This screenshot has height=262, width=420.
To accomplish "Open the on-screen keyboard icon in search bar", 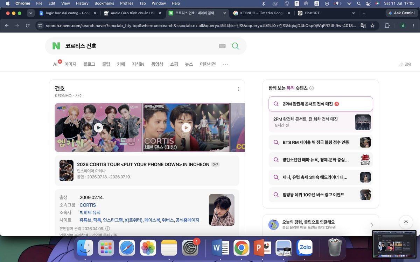I will pyautogui.click(x=222, y=46).
